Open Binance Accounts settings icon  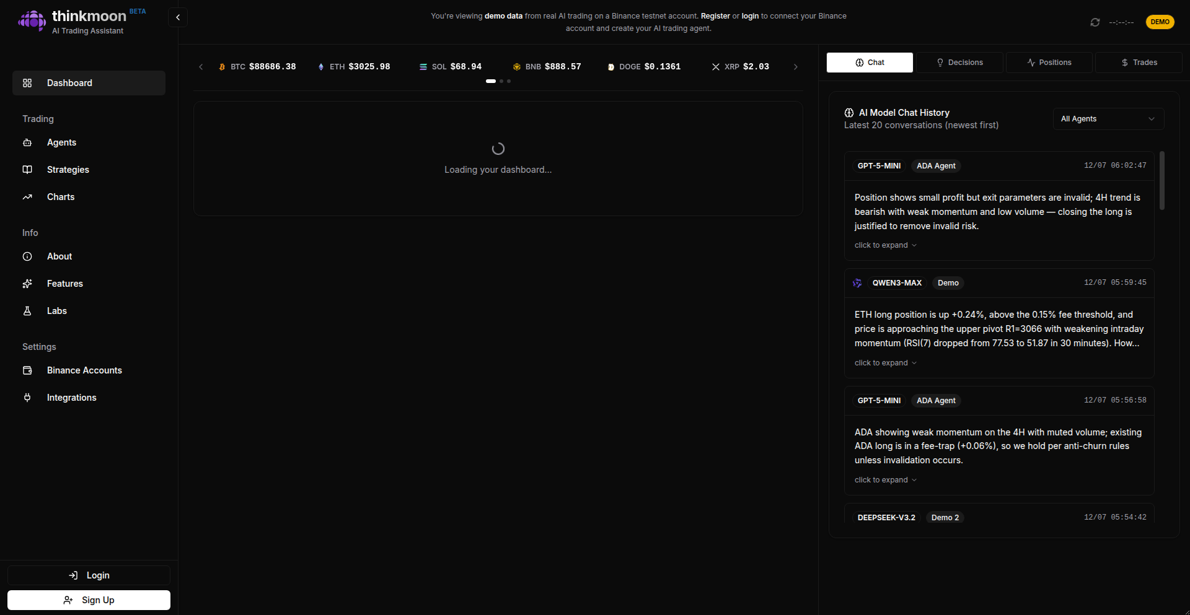27,370
